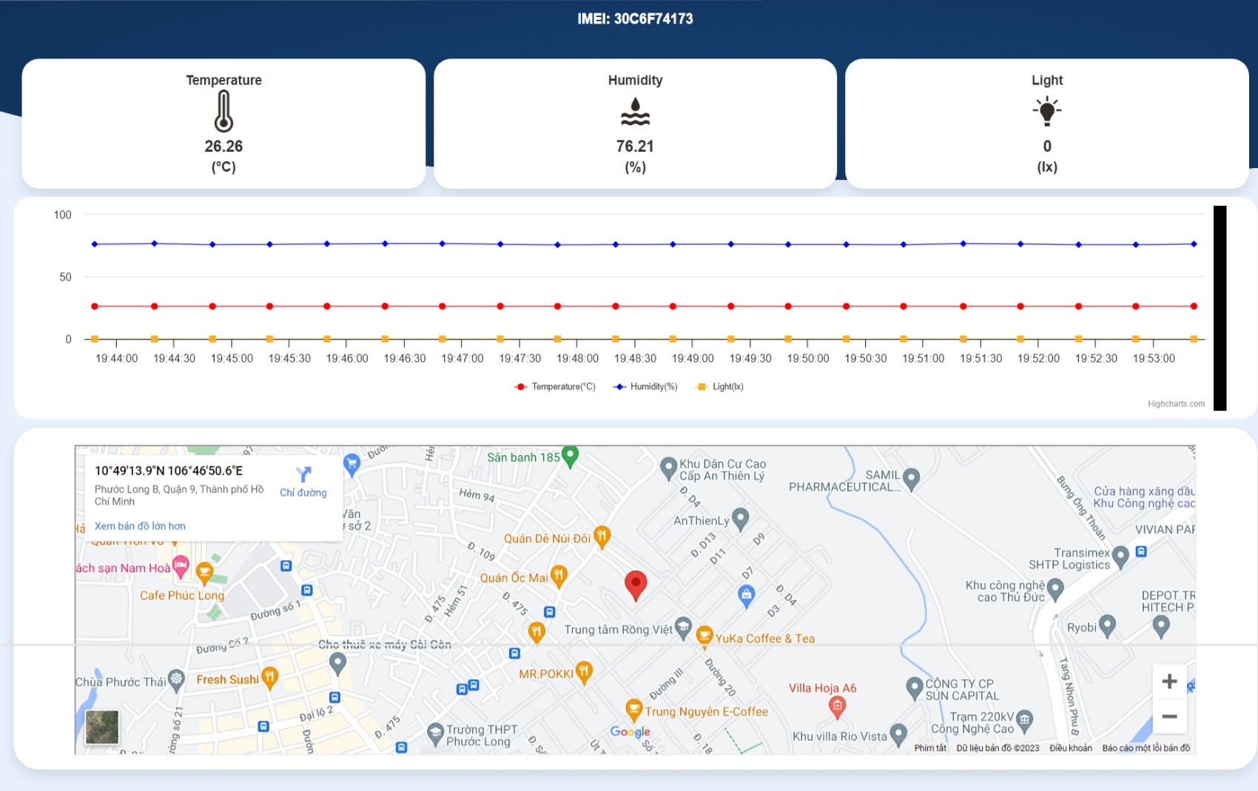
Task: Click the Điều khoản terms link
Action: click(x=1070, y=748)
